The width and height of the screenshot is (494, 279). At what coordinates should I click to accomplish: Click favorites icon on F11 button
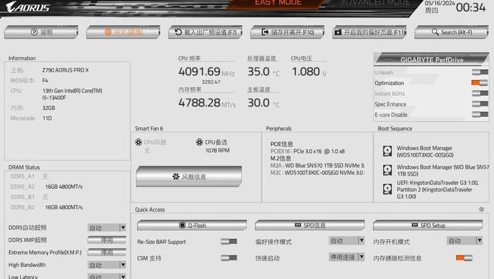click(338, 32)
